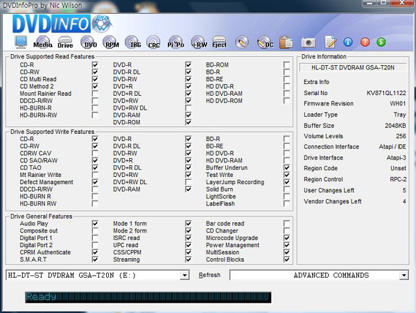Eject the drive tray icon
Viewport: 416px width, 313px height.
[219, 42]
